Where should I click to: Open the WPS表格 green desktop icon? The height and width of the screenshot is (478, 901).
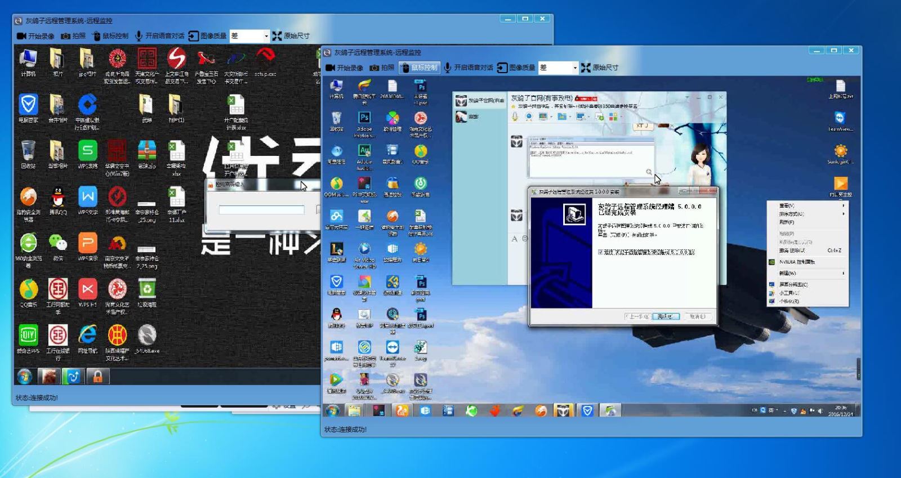[87, 151]
